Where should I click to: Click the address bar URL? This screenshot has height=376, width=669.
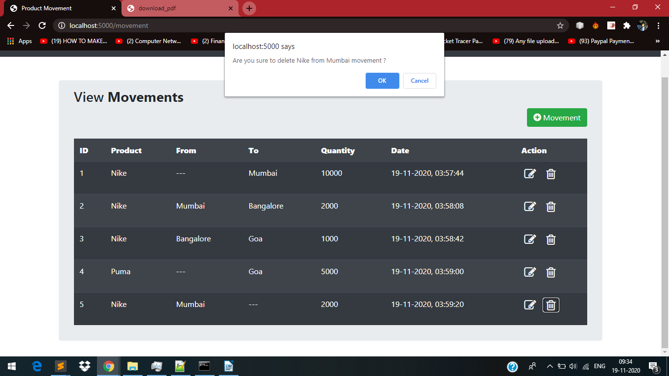pos(109,25)
